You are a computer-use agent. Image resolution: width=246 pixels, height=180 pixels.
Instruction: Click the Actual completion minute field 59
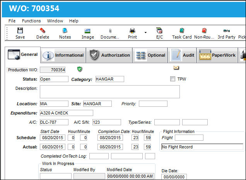tap(147, 147)
